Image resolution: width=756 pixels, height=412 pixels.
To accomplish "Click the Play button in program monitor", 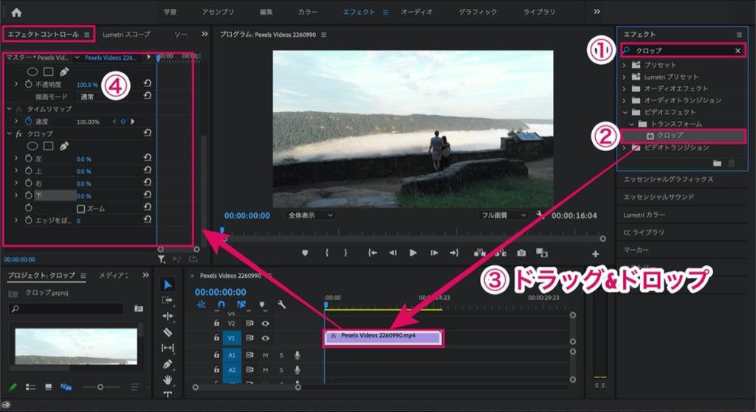I will coord(413,253).
